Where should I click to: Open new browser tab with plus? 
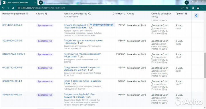click(x=41, y=3)
